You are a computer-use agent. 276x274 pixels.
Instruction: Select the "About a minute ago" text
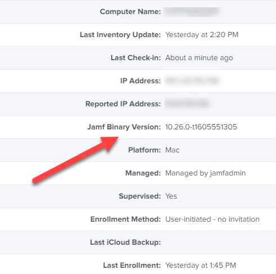199,58
